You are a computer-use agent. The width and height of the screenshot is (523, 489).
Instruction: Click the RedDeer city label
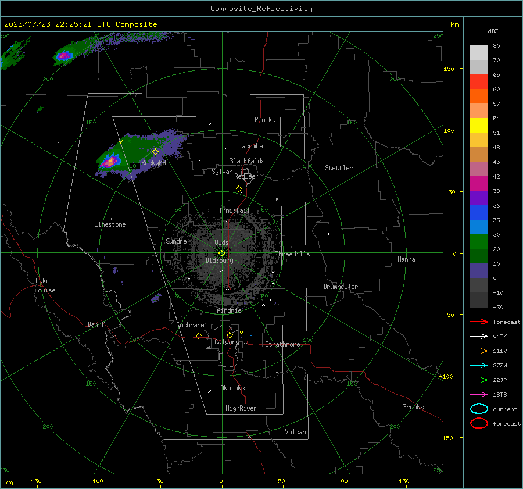(x=246, y=176)
